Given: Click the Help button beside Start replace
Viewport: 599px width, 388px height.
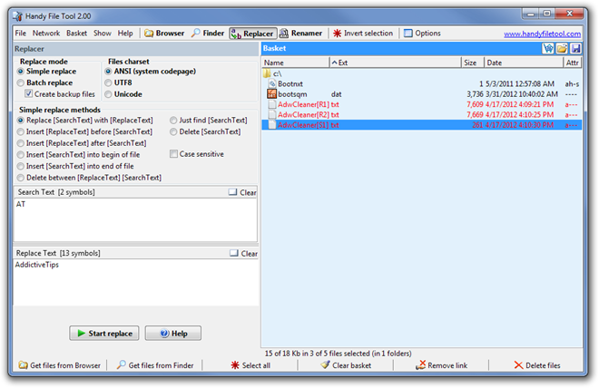Looking at the screenshot, I should pyautogui.click(x=173, y=334).
